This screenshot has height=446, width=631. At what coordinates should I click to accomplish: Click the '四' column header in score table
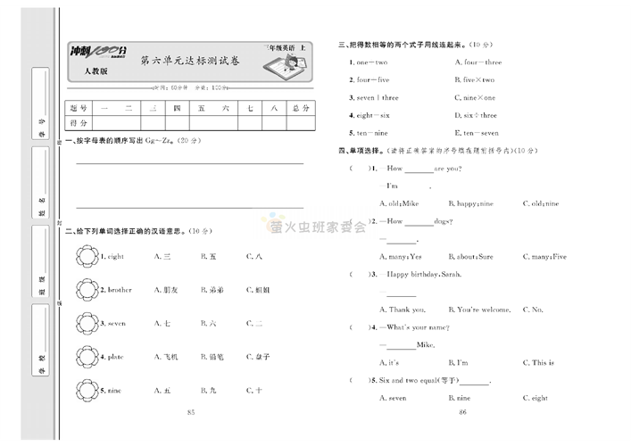click(177, 108)
